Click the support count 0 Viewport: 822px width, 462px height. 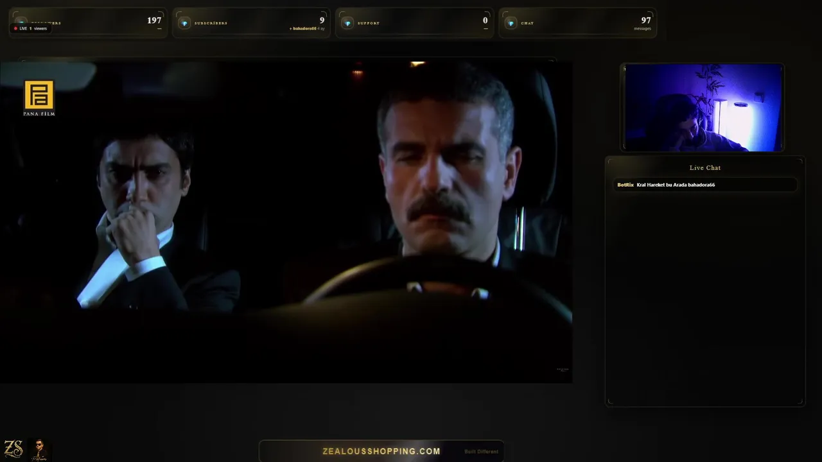[x=485, y=21]
